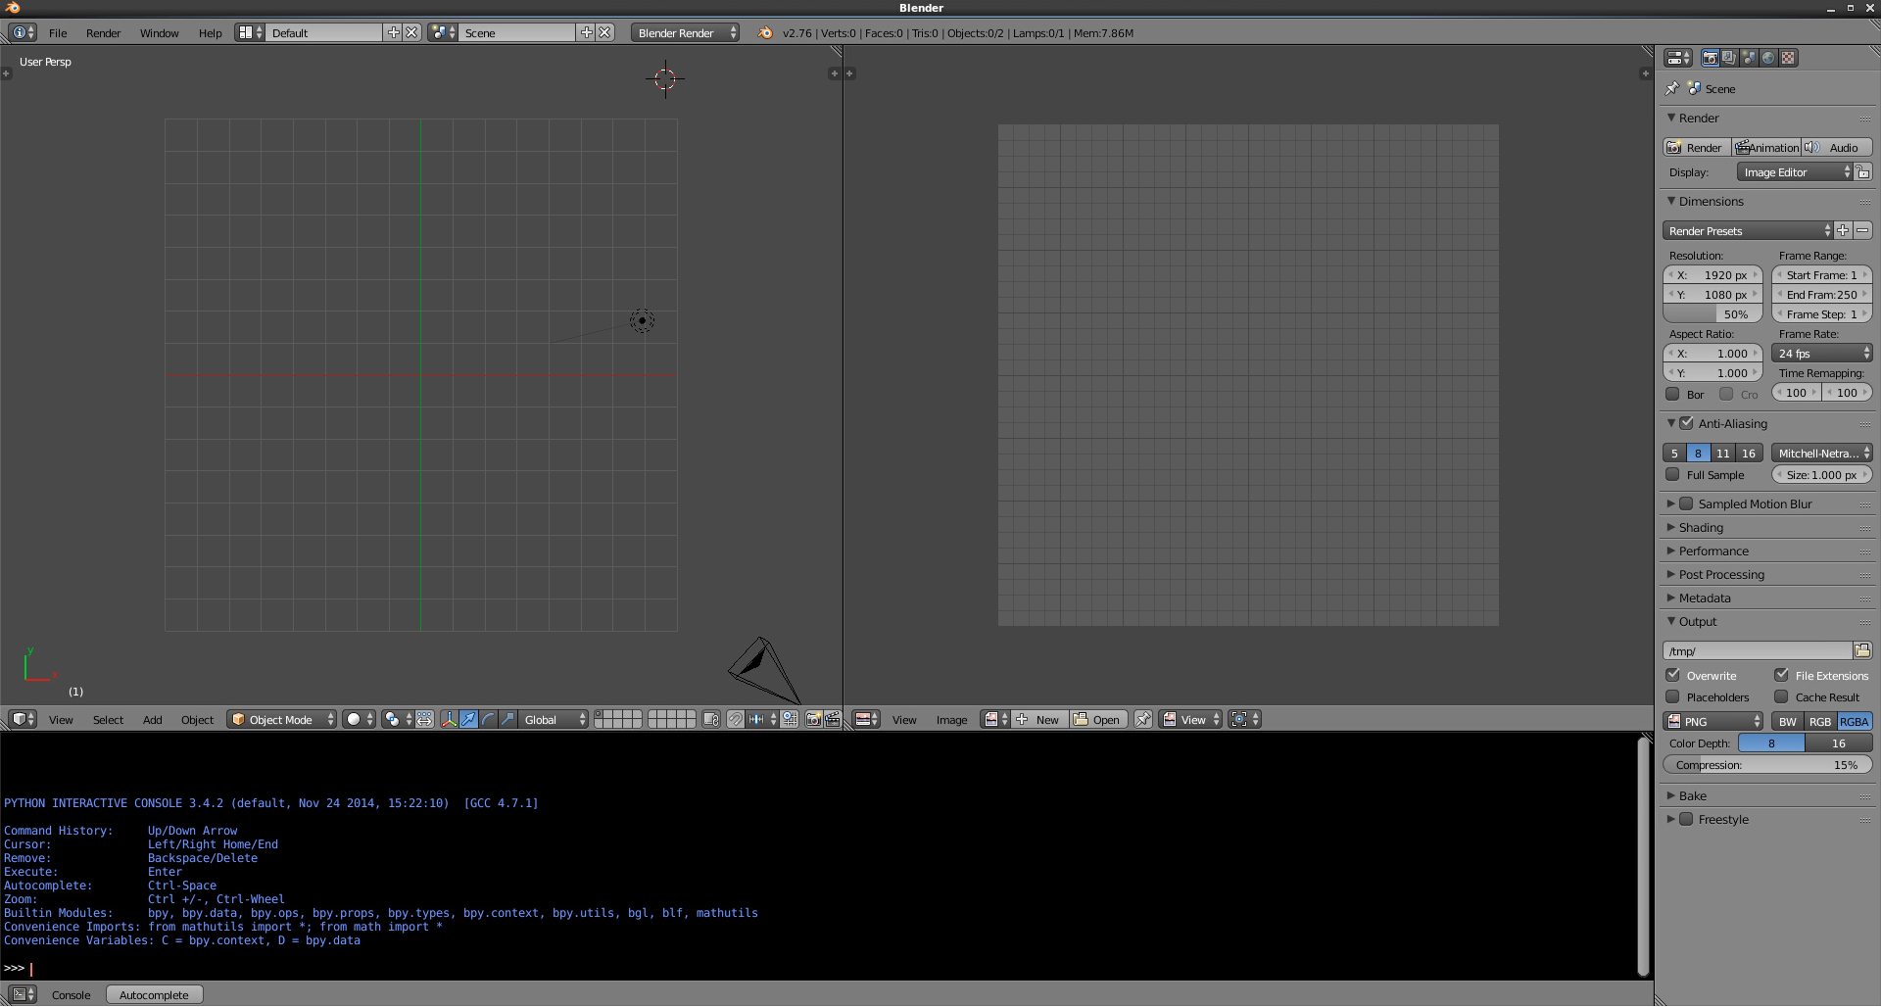Enable Sampled Motion Blur checkbox
The image size is (1881, 1007).
1686,504
